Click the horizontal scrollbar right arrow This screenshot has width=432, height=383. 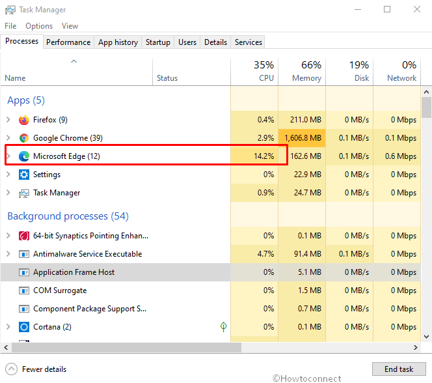pos(416,347)
